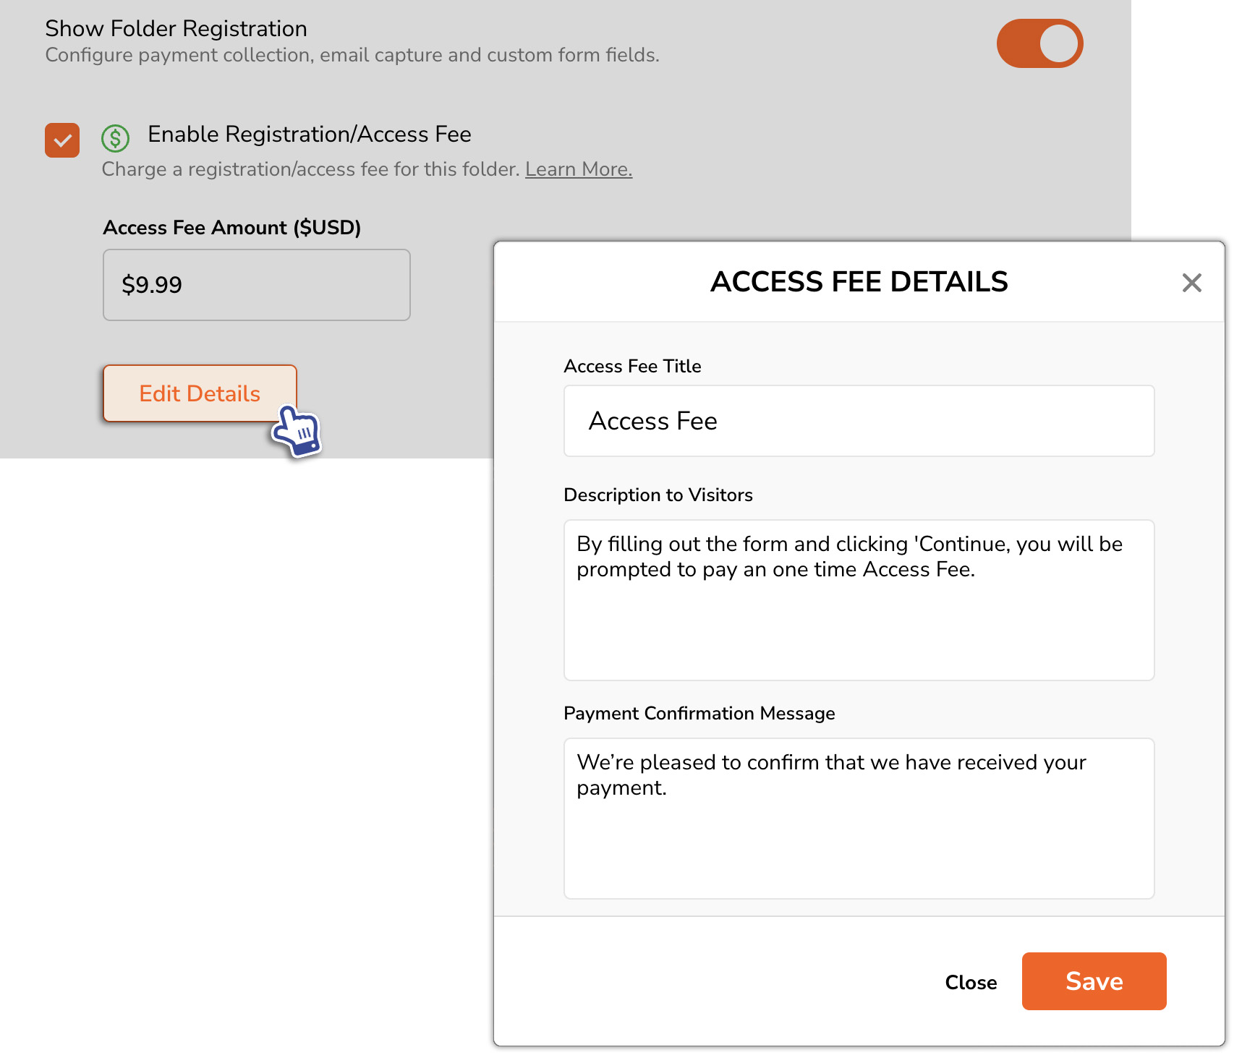Turn off the Show Folder Registration switch

coord(1039,43)
